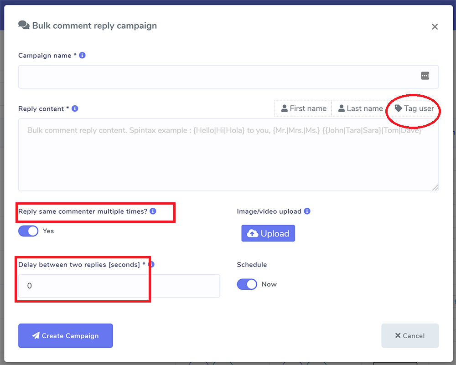Click the info icon beside Image/video upload

tap(307, 211)
